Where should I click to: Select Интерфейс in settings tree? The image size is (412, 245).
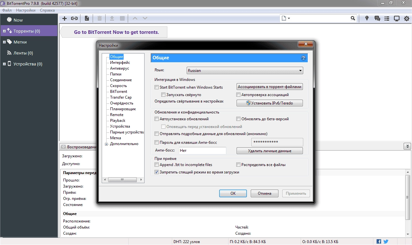[120, 63]
